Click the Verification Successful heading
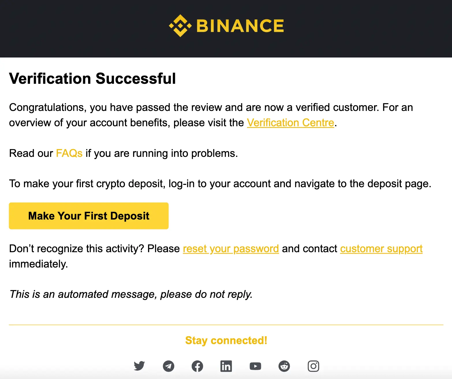This screenshot has height=379, width=452. click(x=92, y=79)
